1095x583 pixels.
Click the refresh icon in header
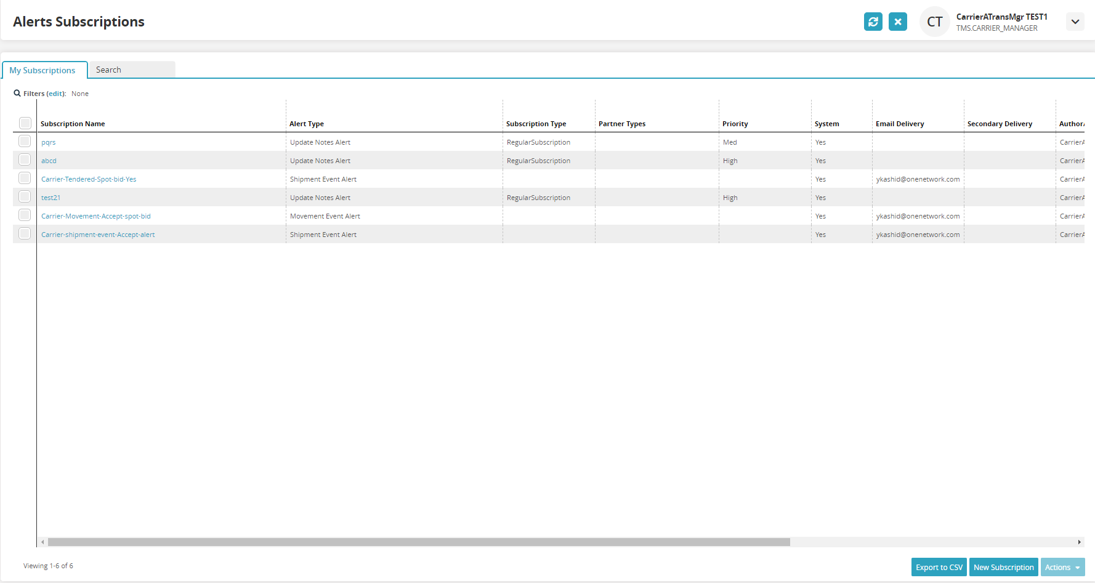click(873, 22)
